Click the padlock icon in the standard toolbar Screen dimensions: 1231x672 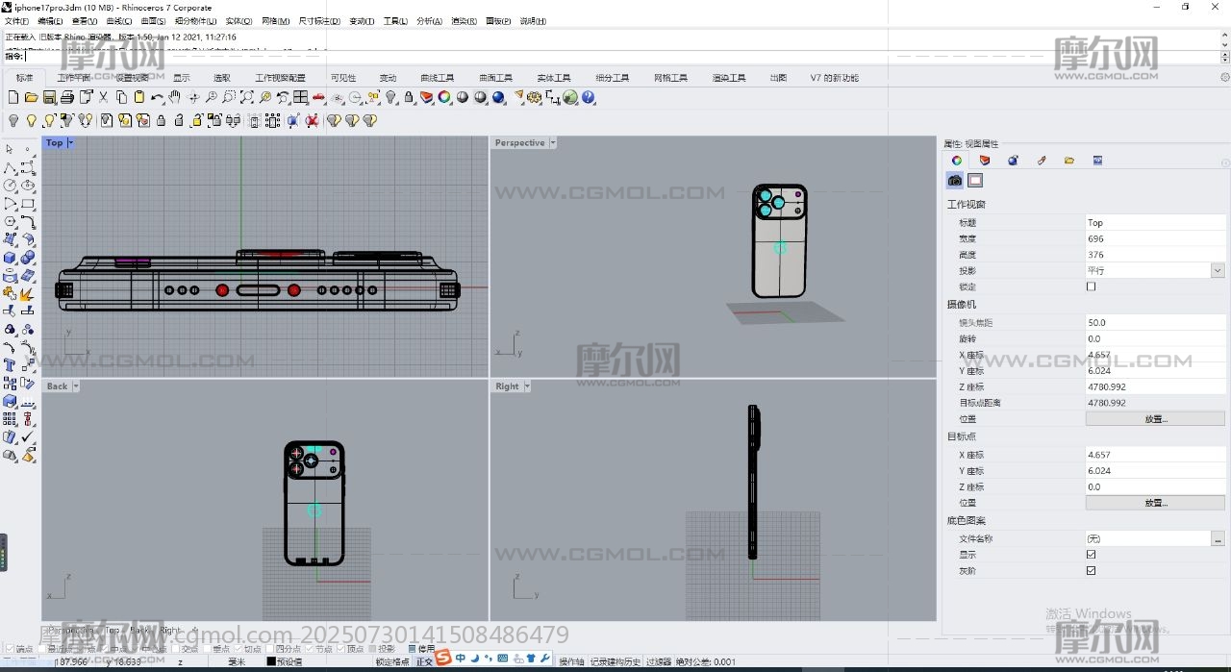[409, 97]
